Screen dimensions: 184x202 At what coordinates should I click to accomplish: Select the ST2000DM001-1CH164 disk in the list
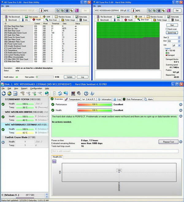pyautogui.click(x=25, y=103)
